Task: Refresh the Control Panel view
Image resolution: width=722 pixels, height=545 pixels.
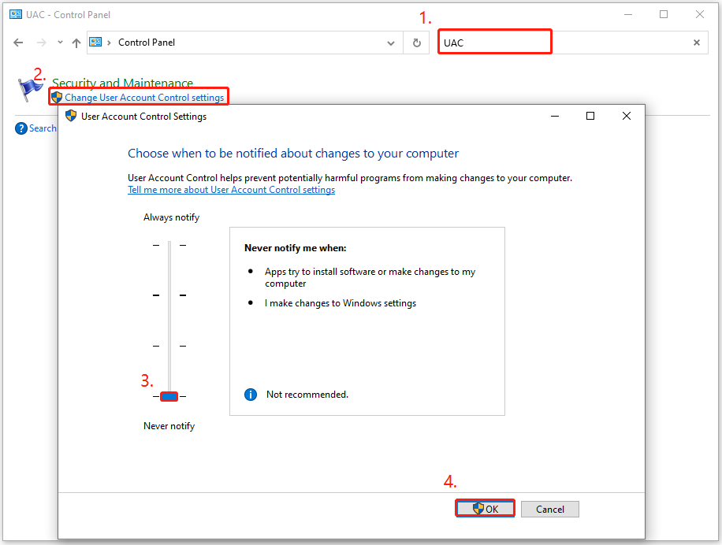Action: (417, 43)
